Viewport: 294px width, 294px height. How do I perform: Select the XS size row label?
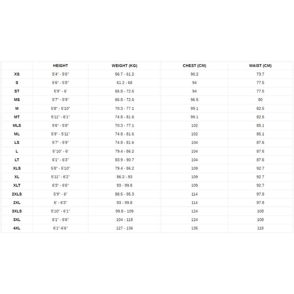[x=17, y=74]
